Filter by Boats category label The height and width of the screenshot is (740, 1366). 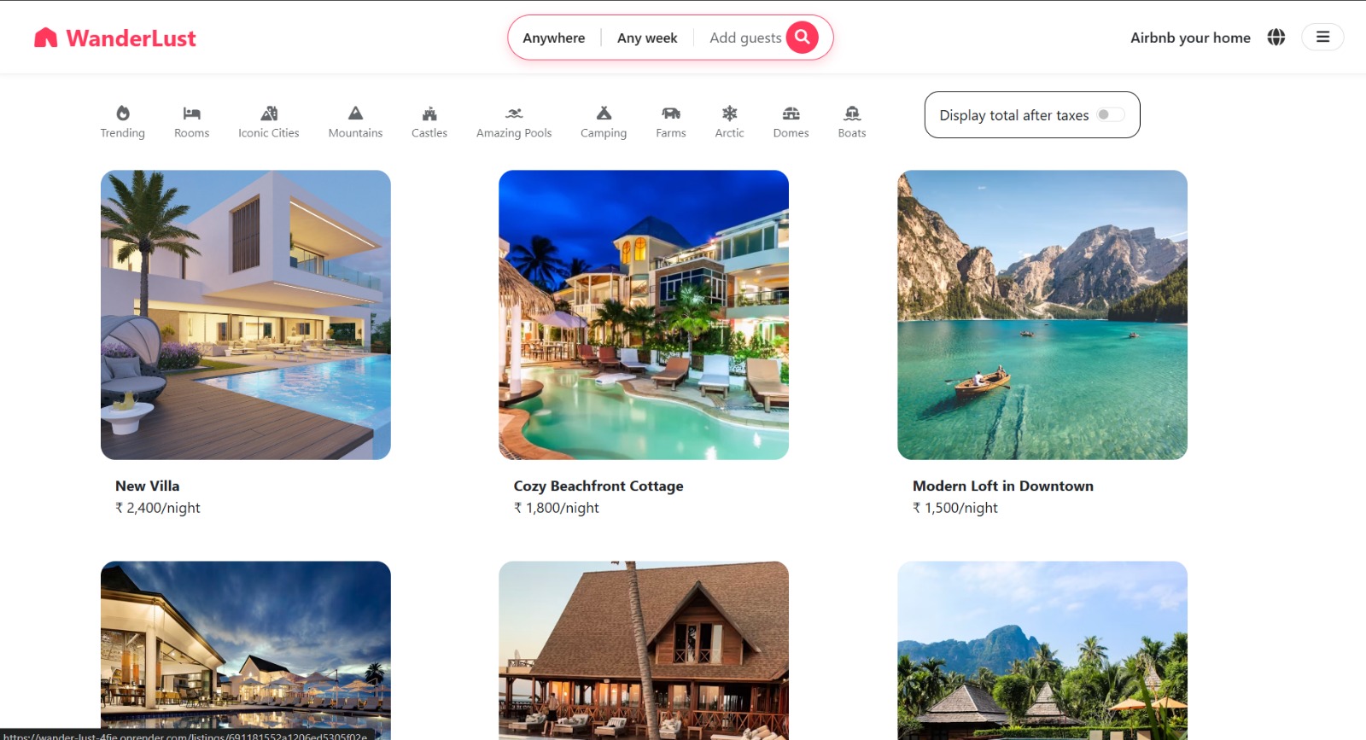(x=852, y=133)
